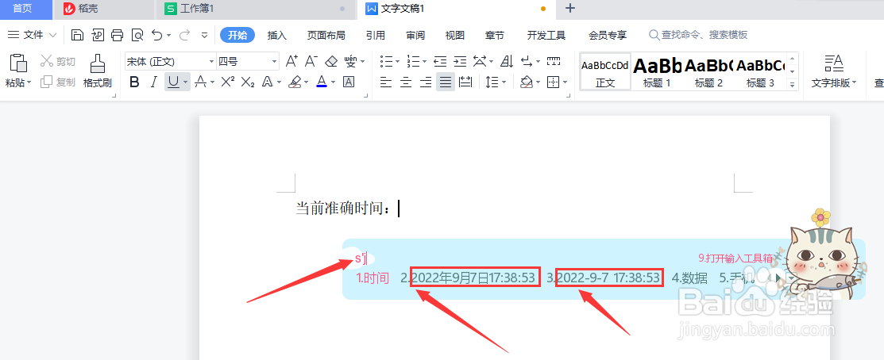Open the 审阅 ribbon tab

415,36
